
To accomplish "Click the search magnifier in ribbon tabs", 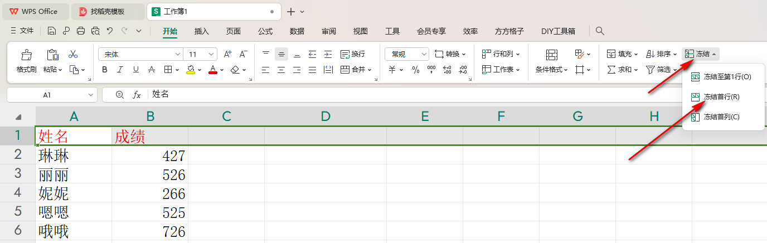I will 600,31.
